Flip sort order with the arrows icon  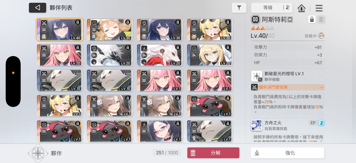point(288,8)
